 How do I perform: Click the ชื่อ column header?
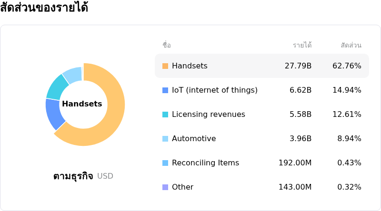(x=166, y=45)
